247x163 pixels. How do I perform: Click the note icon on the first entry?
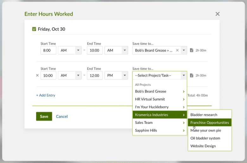(191, 50)
